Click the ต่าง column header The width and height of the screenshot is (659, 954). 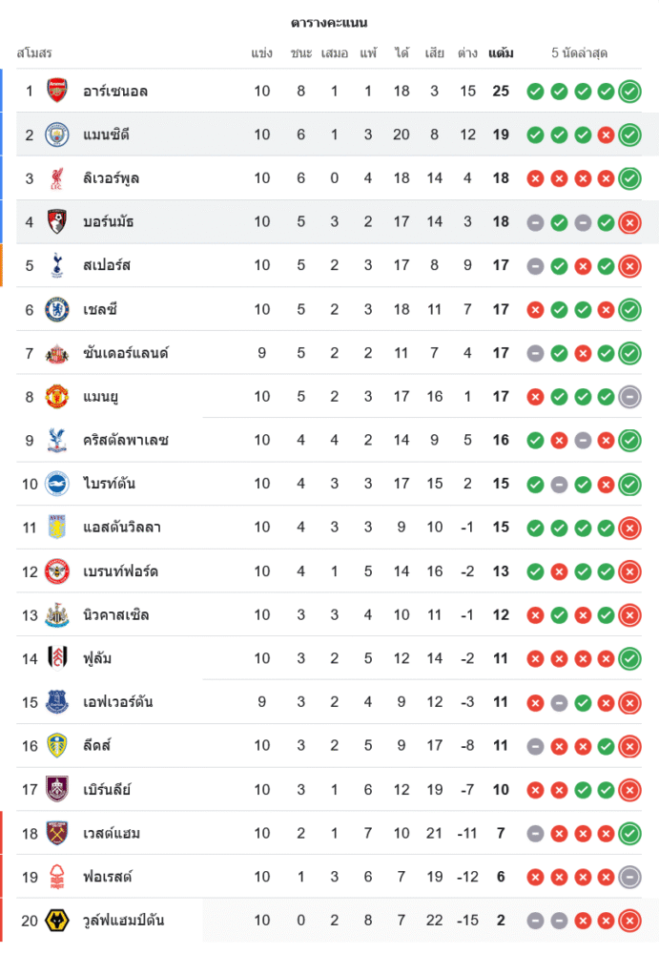[x=467, y=52]
